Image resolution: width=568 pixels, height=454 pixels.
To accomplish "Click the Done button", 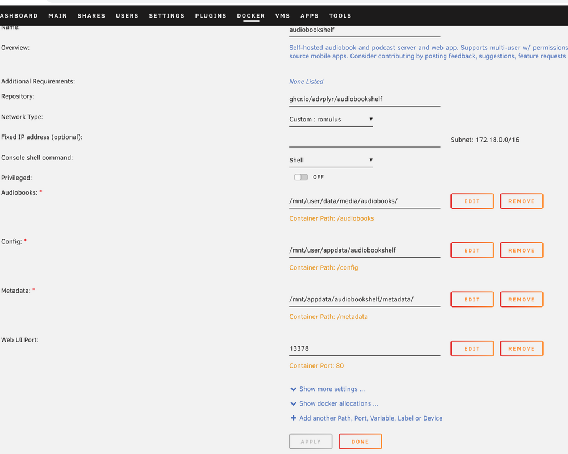I will (360, 442).
